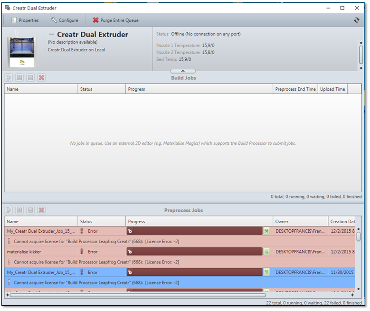
Task: Collapse the printer info panel chevron
Action: pos(183,71)
